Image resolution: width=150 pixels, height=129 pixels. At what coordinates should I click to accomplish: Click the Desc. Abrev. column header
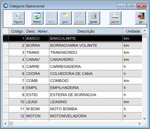pos(37,31)
